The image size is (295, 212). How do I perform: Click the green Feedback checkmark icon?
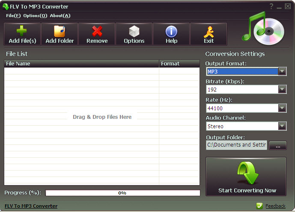[x=259, y=206]
